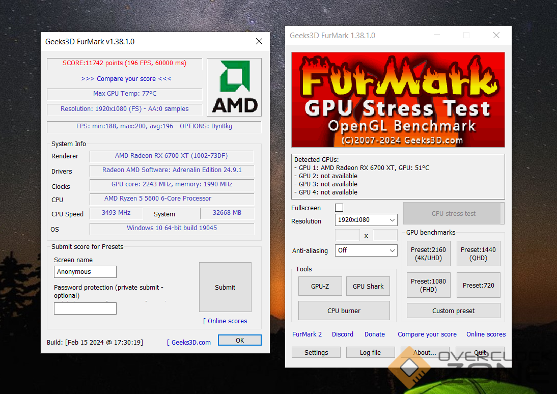This screenshot has width=557, height=394.
Task: Click the Donate link
Action: click(x=375, y=334)
